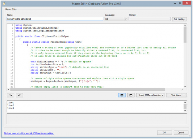Click the 'line1' text in test input

coord(11,102)
